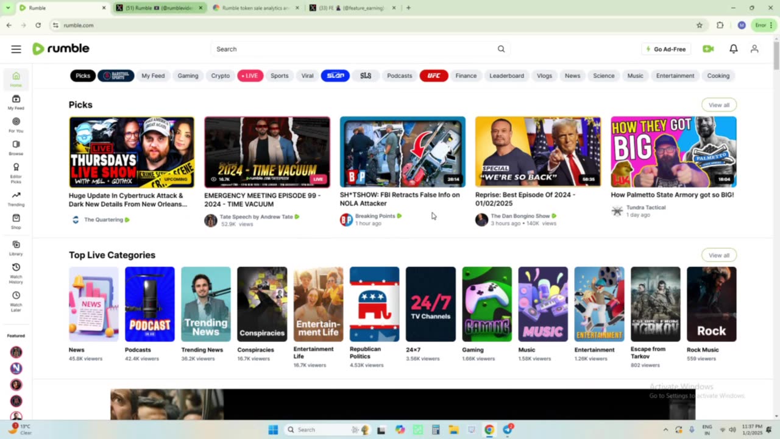Open browser extensions puzzle icon
Image resolution: width=780 pixels, height=439 pixels.
coord(720,25)
